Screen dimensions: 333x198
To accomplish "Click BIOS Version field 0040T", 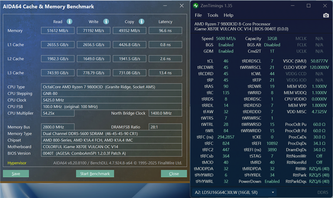I will coord(112,153).
